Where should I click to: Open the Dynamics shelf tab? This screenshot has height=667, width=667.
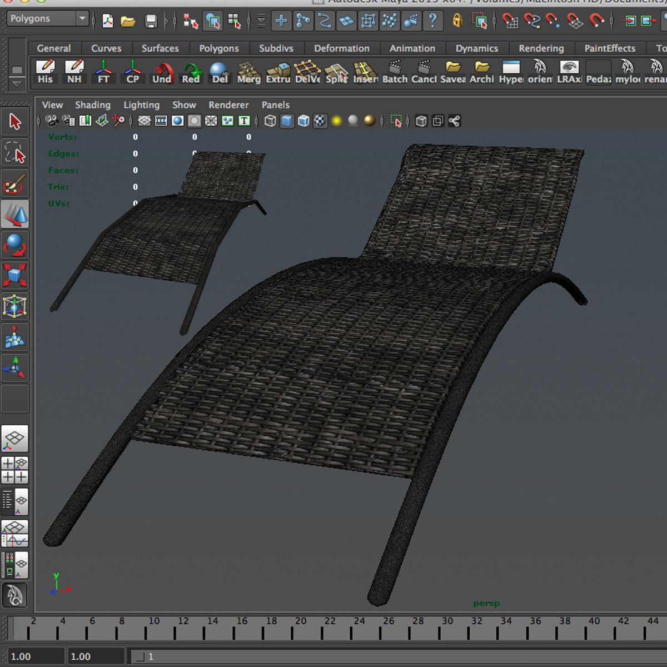(477, 48)
